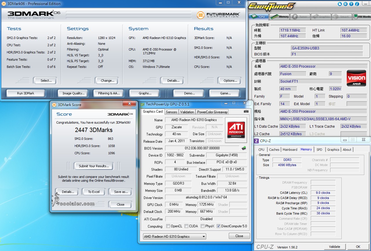371x251 pixels.
Task: Switch to Mainboard tab in CPU-Z
Action: coord(290,150)
